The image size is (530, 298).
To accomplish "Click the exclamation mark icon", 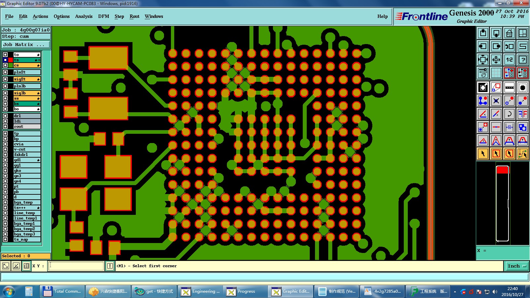I will (110, 266).
